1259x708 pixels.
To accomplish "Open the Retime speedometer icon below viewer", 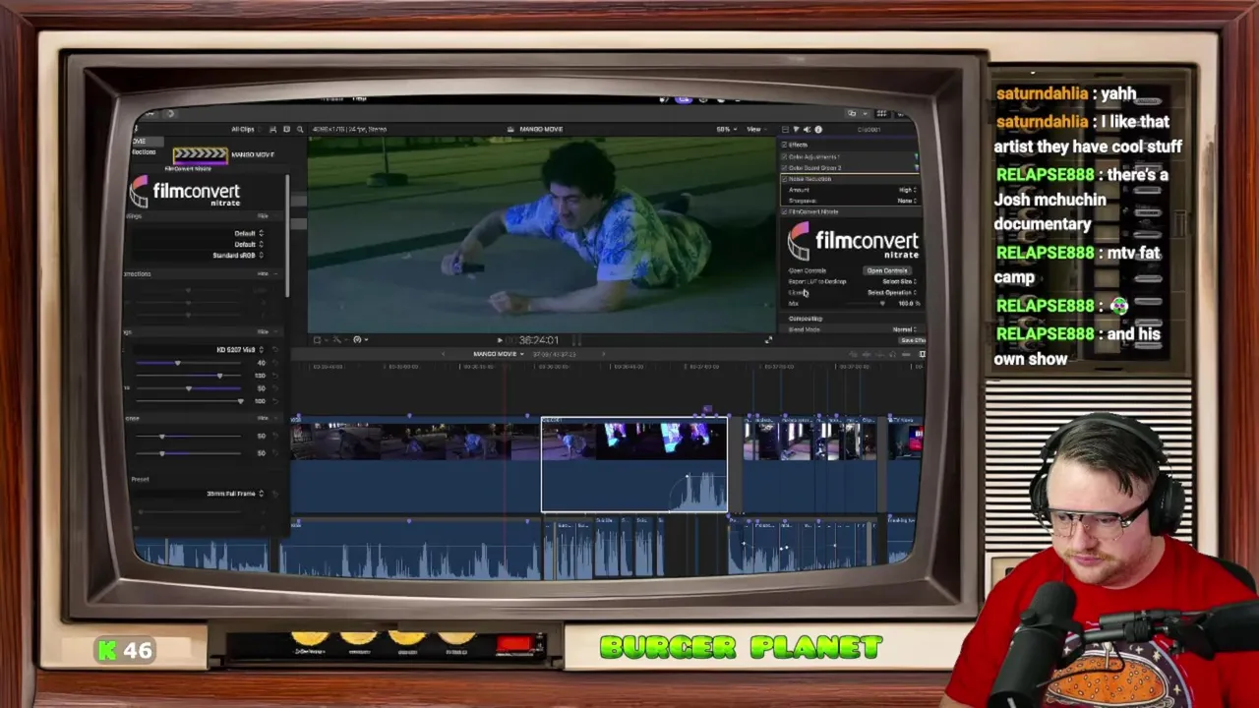I will tap(358, 340).
